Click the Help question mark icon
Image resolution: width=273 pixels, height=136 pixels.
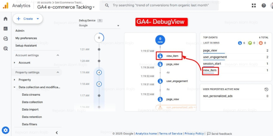[x=264, y=6]
